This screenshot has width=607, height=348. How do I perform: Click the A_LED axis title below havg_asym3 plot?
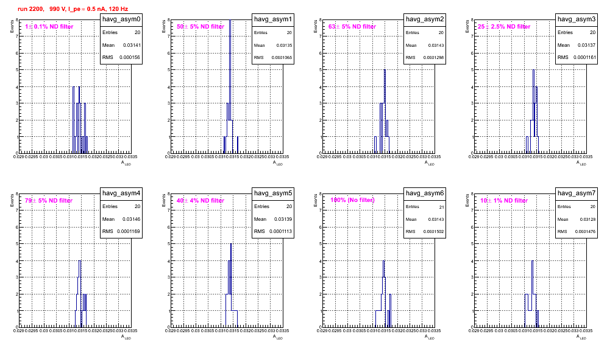tap(581, 163)
